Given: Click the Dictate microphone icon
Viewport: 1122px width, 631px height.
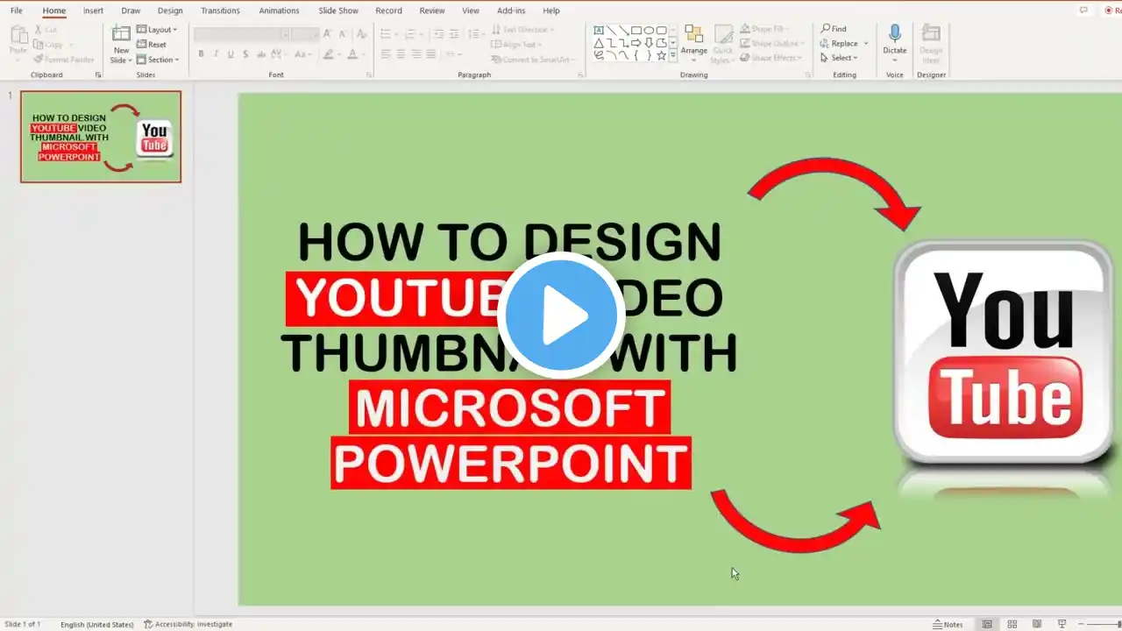Looking at the screenshot, I should pos(895,34).
